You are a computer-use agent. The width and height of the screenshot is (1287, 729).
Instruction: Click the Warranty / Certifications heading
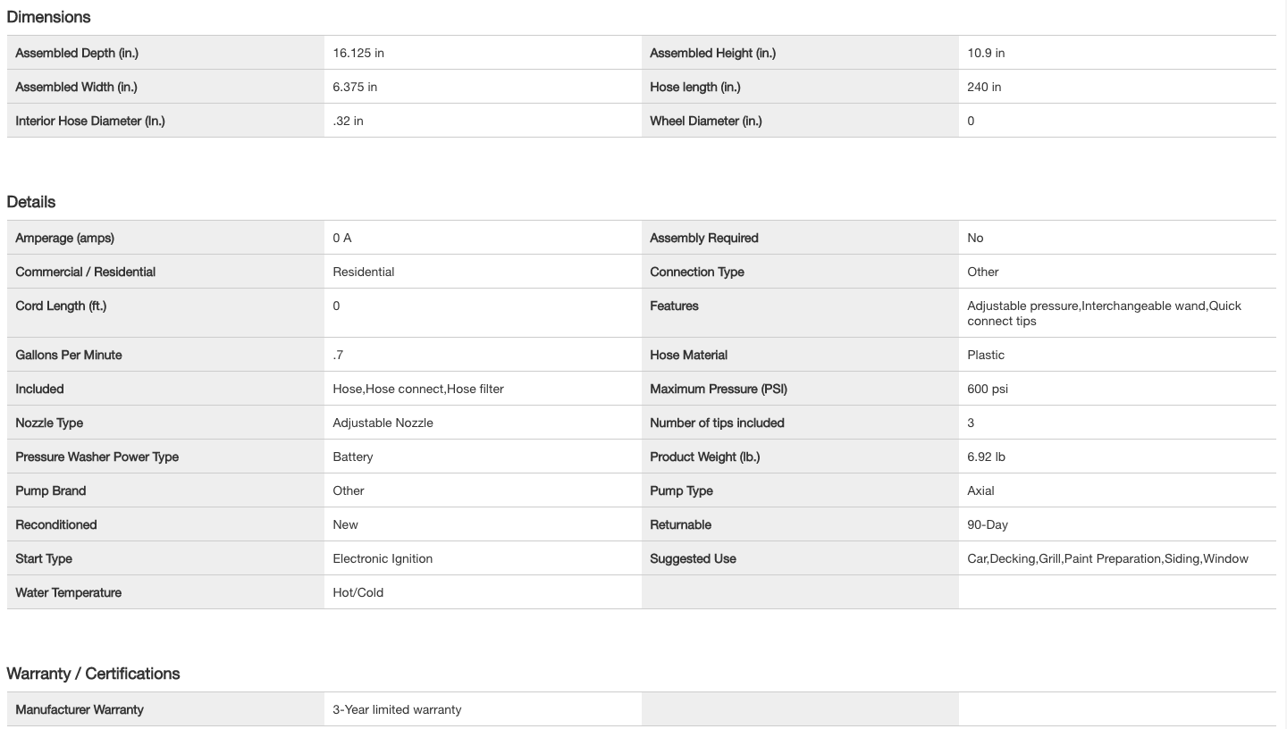click(93, 674)
